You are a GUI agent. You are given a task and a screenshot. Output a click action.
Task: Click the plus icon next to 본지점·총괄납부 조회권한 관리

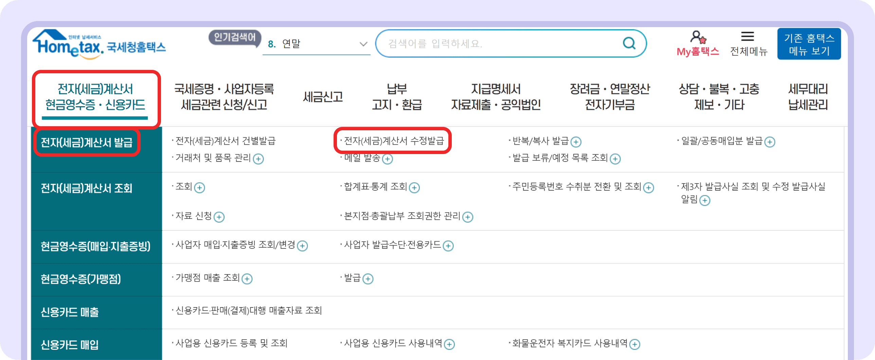pos(468,217)
